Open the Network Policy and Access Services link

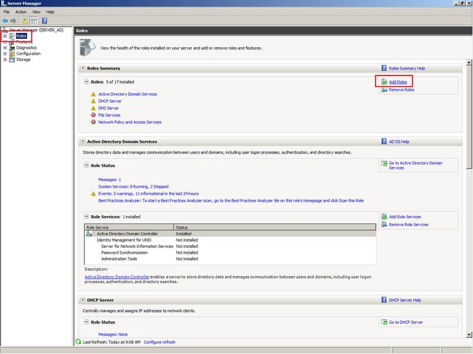(x=129, y=122)
